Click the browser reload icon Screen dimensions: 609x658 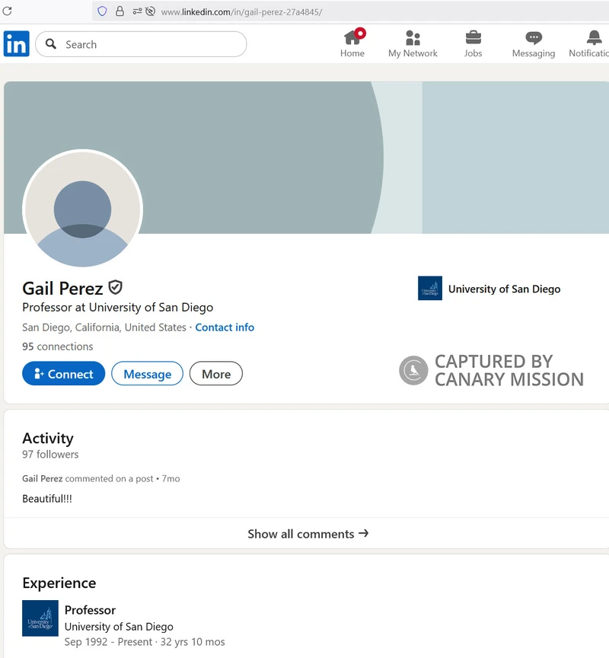(x=7, y=11)
